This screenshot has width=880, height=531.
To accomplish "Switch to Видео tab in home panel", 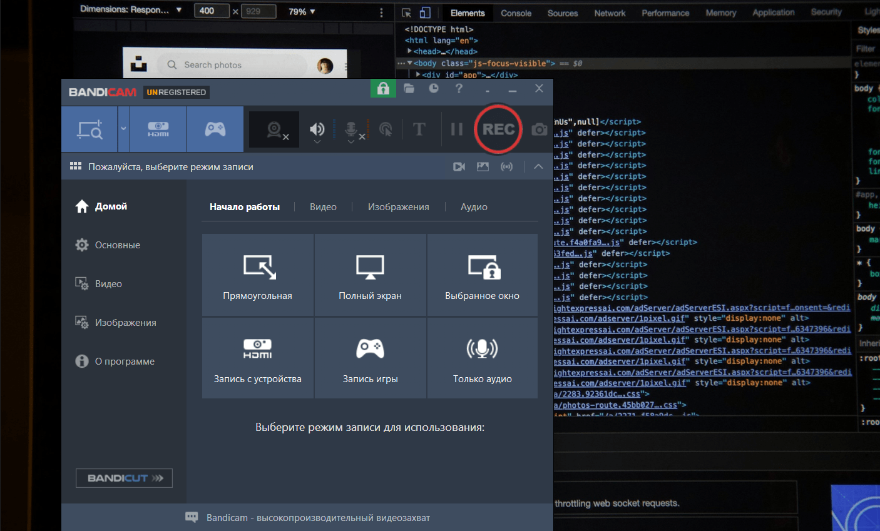I will click(323, 207).
